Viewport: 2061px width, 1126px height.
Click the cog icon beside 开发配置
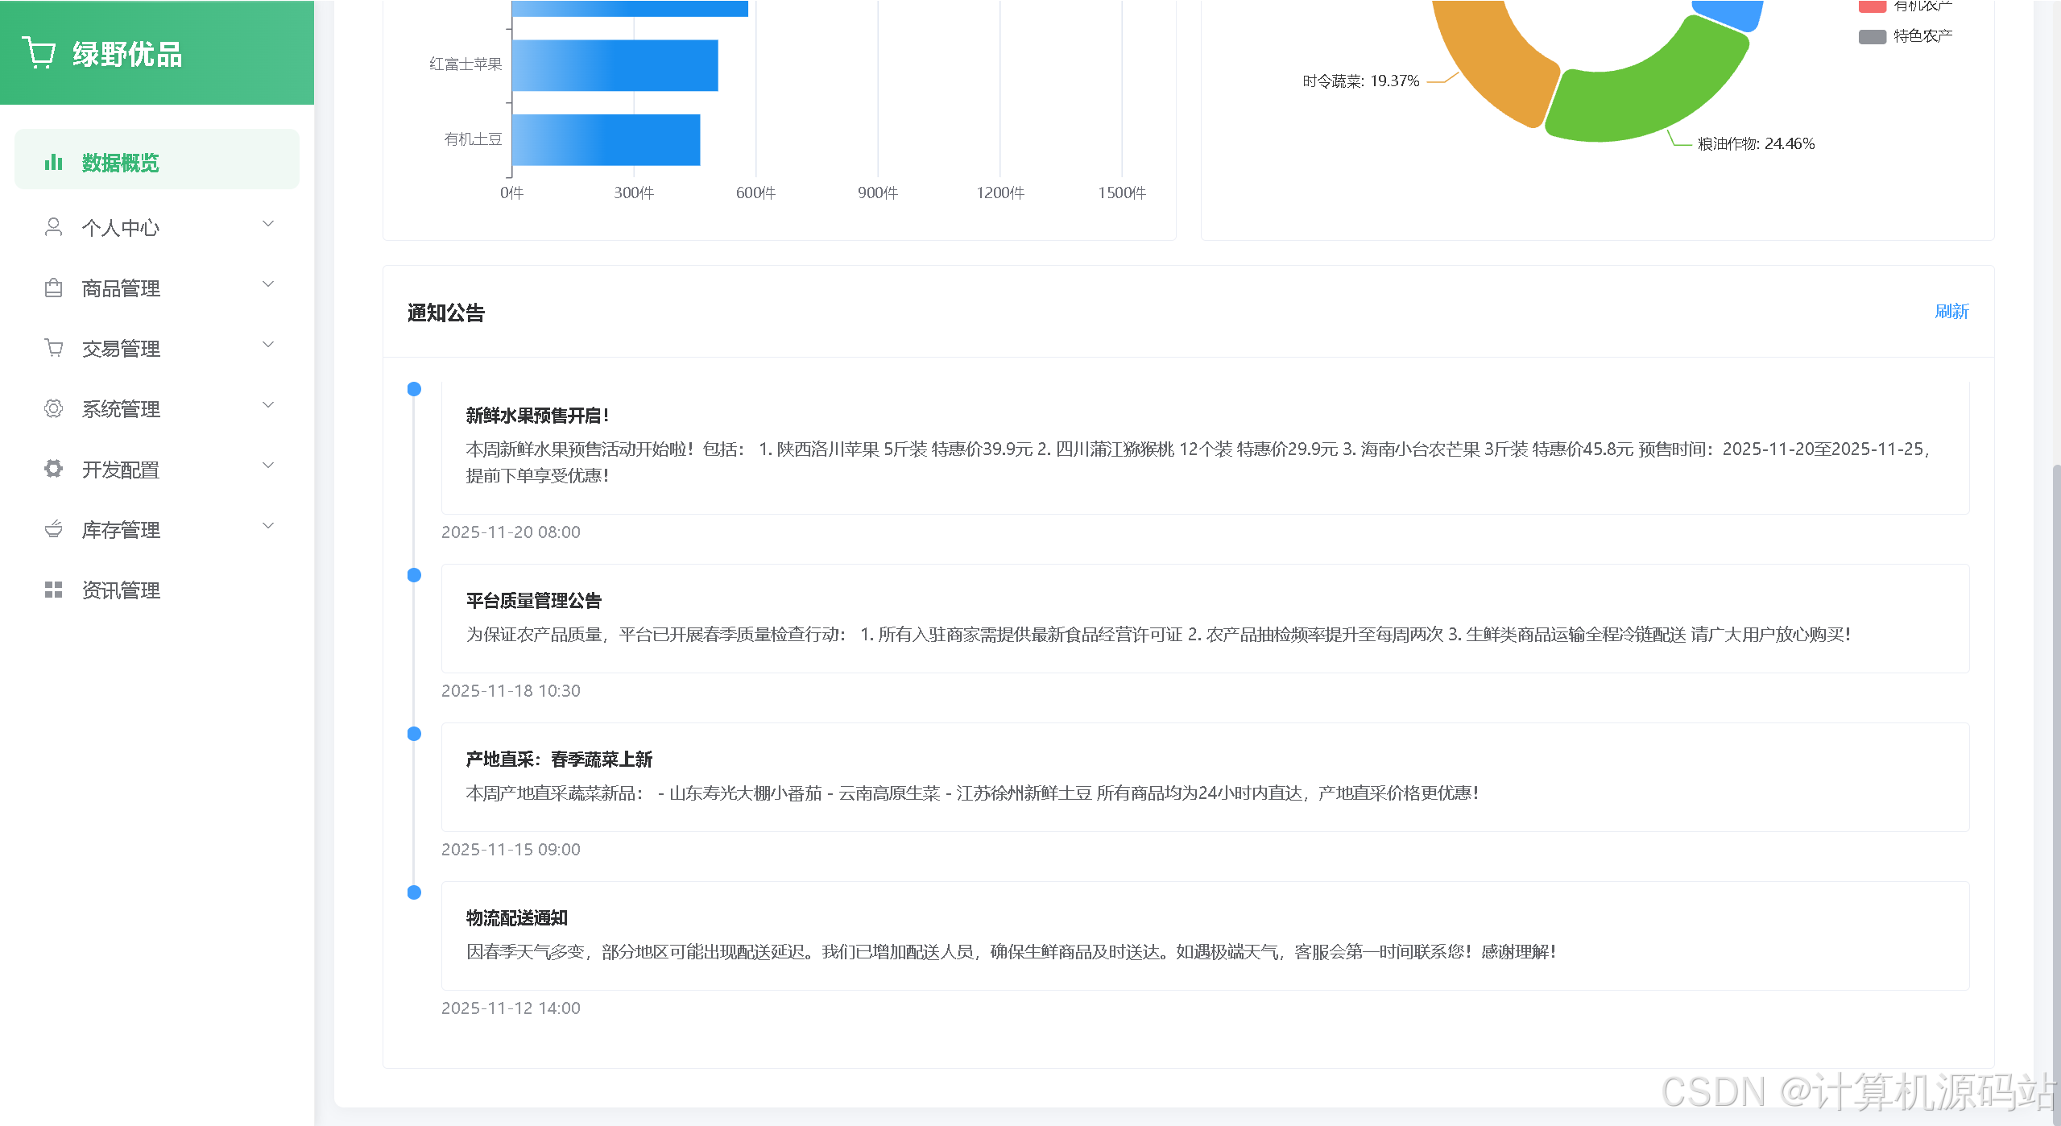53,469
